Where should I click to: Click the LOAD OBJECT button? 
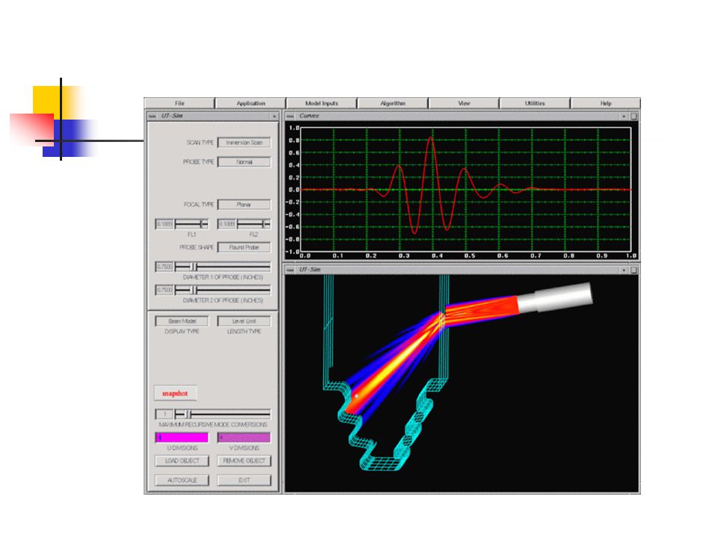point(182,461)
